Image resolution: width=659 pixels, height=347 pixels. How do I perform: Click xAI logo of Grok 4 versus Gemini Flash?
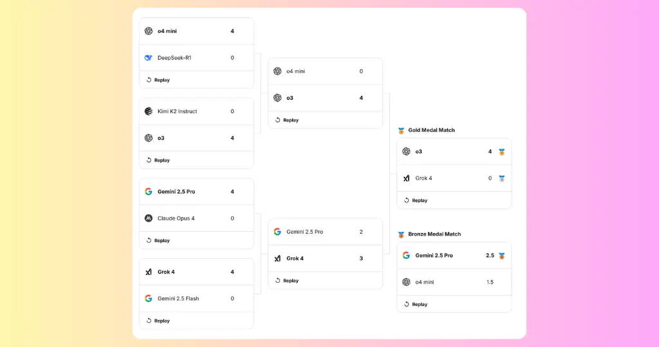(149, 272)
